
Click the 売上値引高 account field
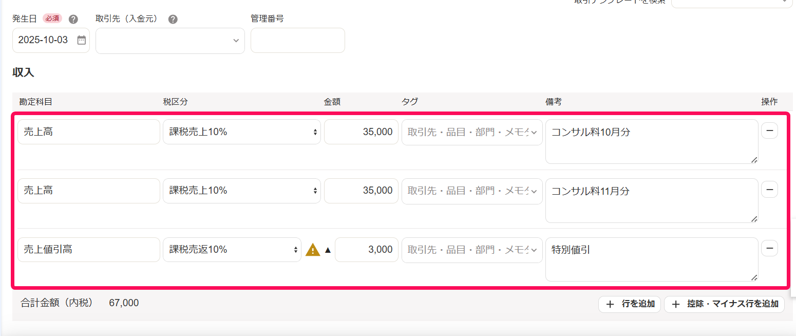pyautogui.click(x=89, y=250)
